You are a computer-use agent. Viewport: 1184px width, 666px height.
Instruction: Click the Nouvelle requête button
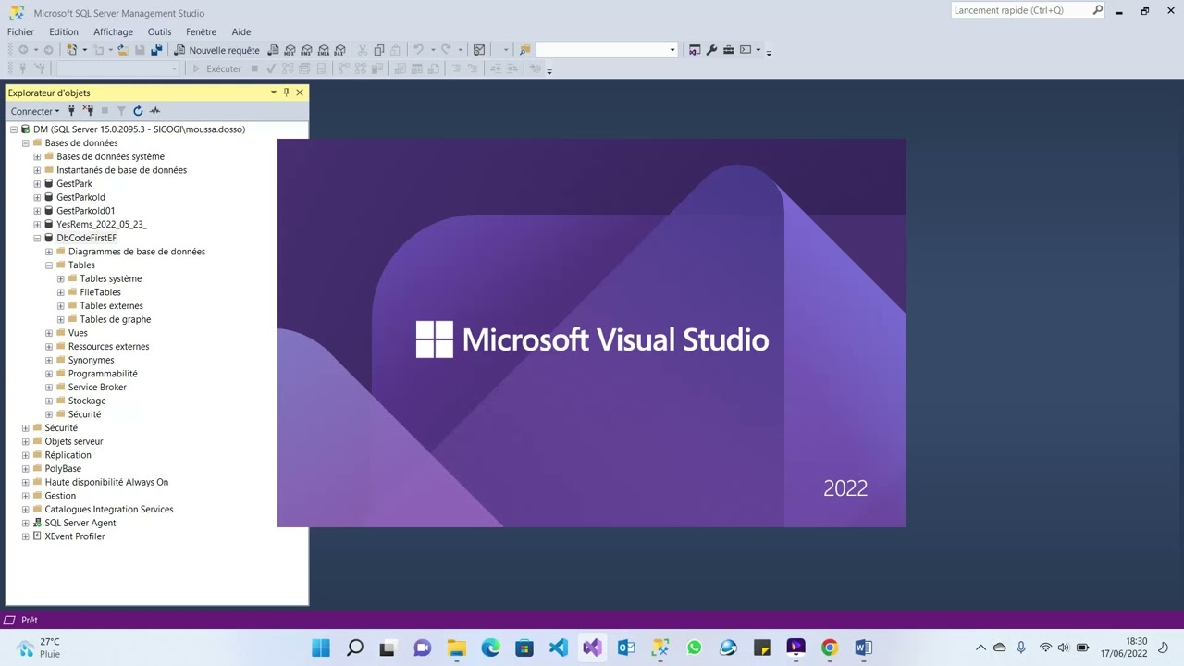pyautogui.click(x=217, y=50)
